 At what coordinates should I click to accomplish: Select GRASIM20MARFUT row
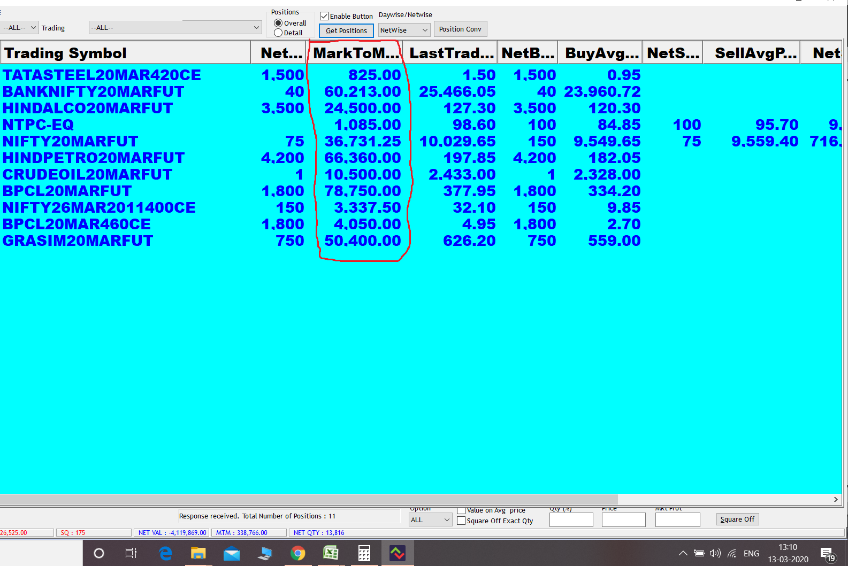pyautogui.click(x=421, y=241)
